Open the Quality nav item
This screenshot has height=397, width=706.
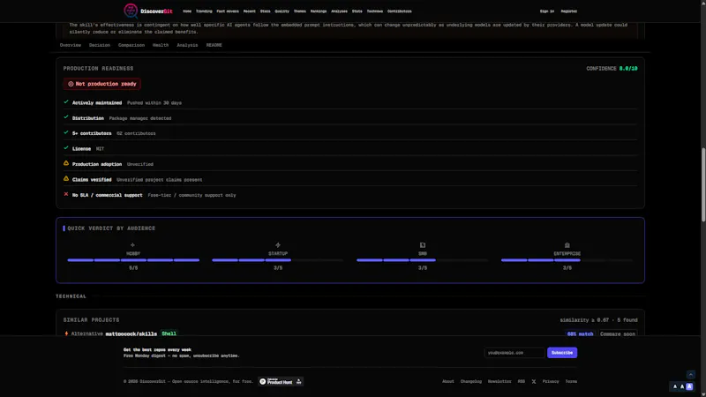pyautogui.click(x=282, y=11)
